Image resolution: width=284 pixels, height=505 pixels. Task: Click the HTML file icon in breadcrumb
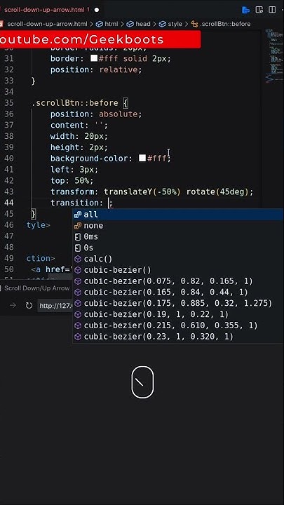pos(1,24)
